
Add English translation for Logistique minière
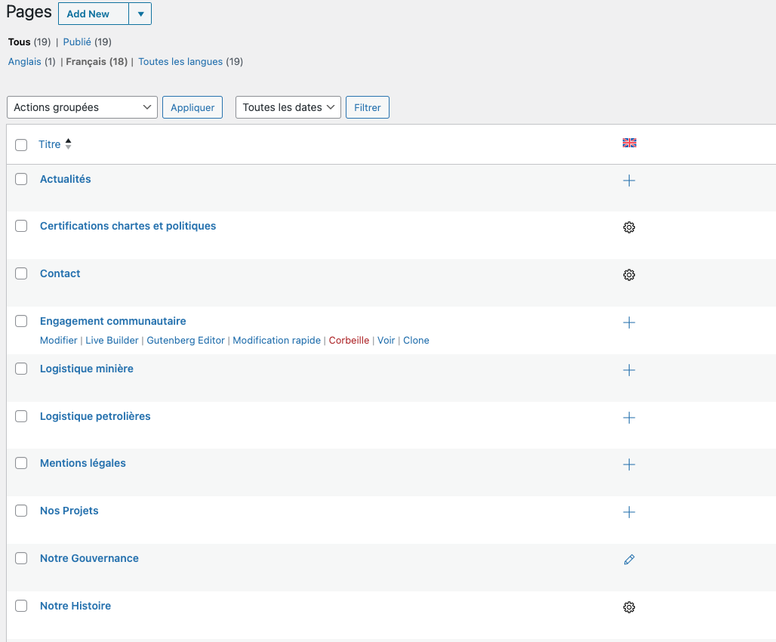(629, 370)
